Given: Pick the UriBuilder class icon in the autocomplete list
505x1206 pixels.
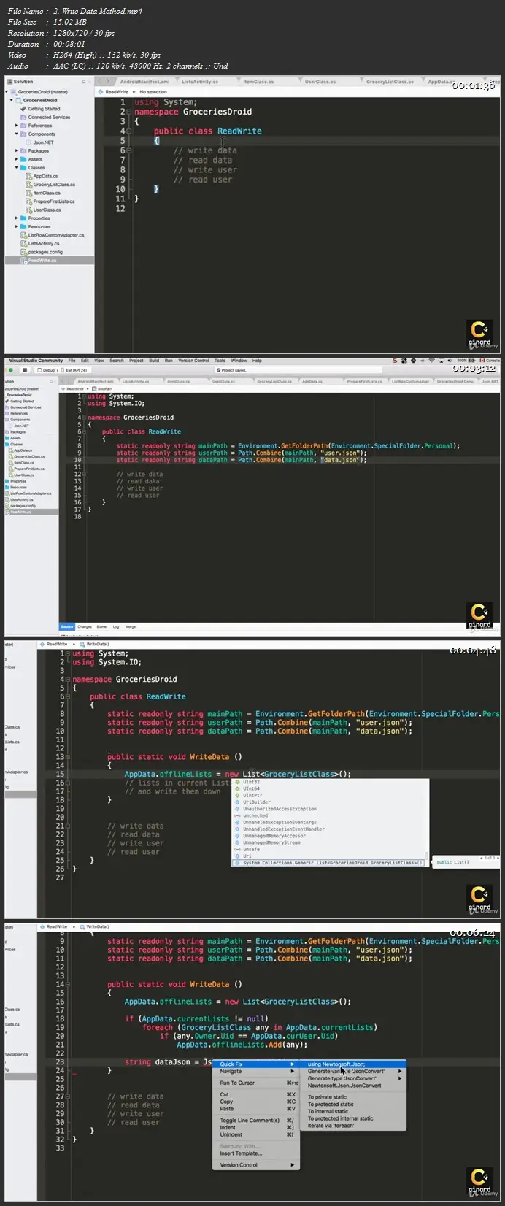Looking at the screenshot, I should click(x=237, y=802).
